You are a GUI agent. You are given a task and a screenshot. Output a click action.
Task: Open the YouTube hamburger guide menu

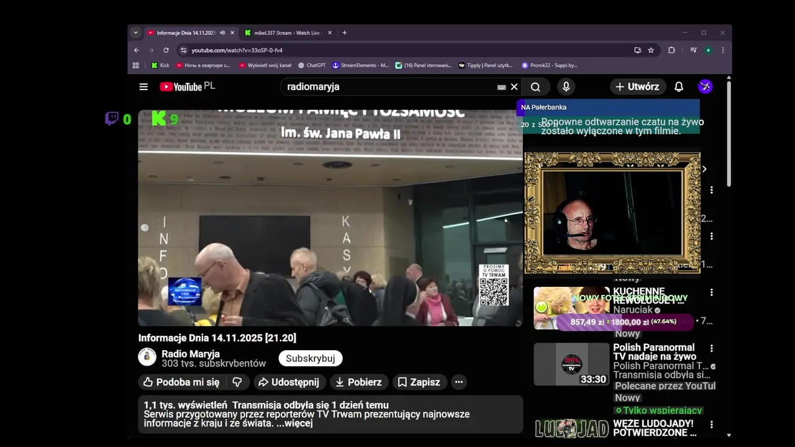143,87
